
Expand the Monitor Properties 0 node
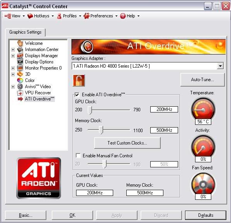(13, 68)
